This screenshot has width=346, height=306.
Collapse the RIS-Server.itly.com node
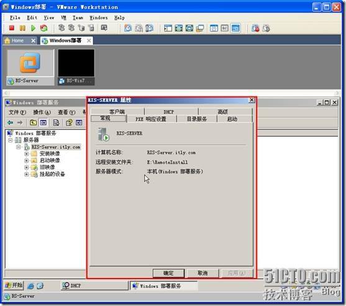tap(19, 147)
